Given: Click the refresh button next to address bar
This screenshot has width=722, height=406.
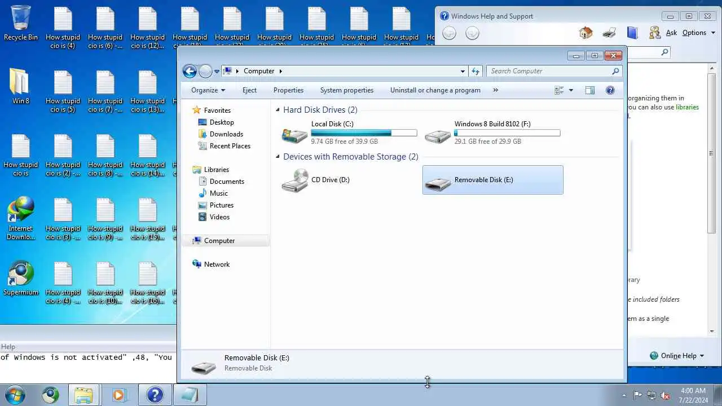Looking at the screenshot, I should coord(476,71).
